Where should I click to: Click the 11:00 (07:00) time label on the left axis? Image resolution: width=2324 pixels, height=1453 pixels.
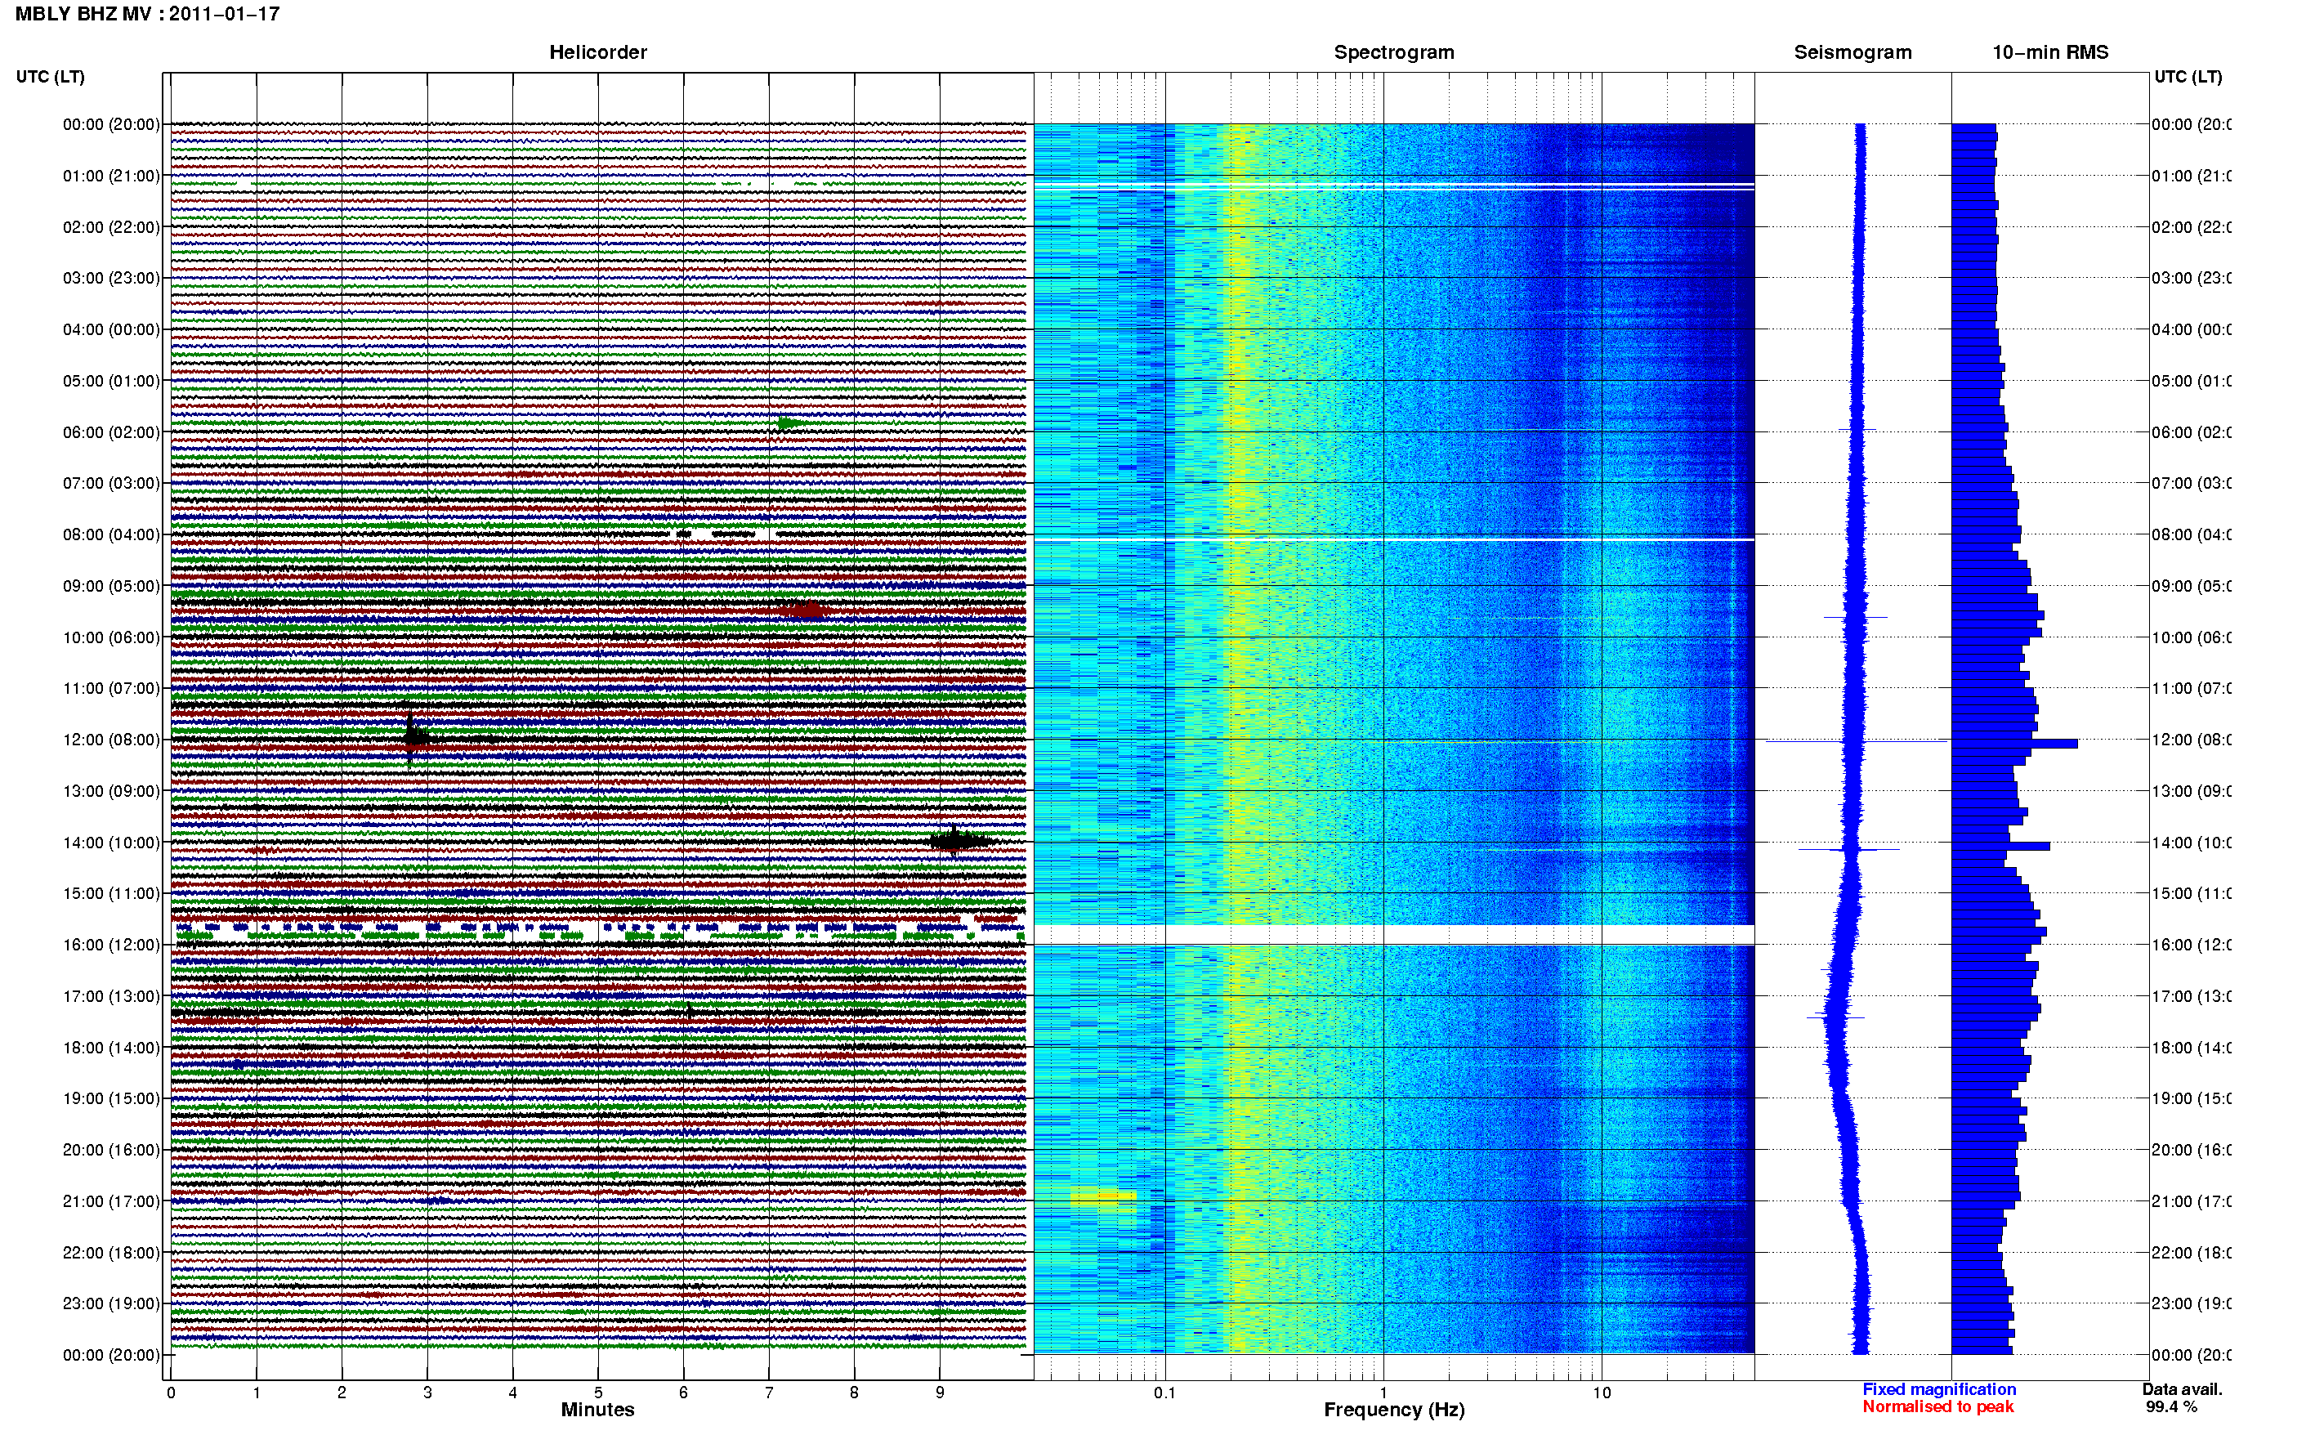pyautogui.click(x=111, y=688)
